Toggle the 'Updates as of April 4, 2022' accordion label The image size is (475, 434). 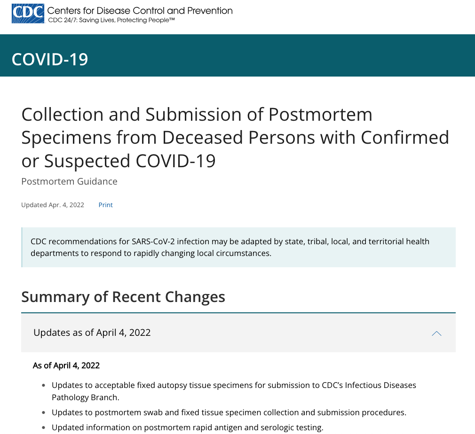(x=92, y=333)
